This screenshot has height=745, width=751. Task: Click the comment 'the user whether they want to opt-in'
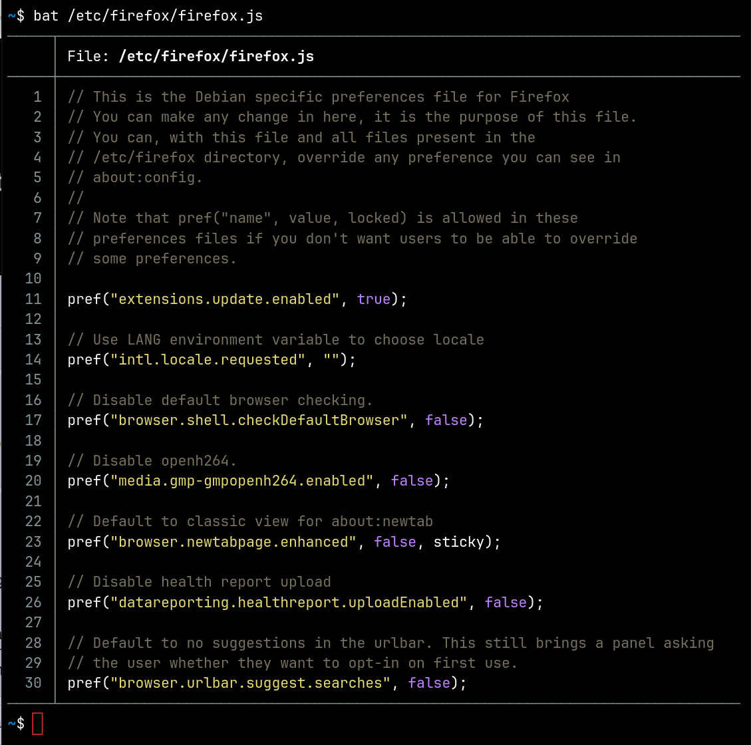tap(245, 663)
